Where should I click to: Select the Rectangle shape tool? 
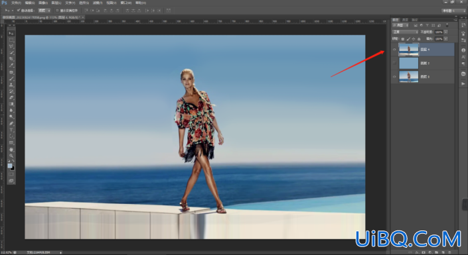click(x=11, y=142)
